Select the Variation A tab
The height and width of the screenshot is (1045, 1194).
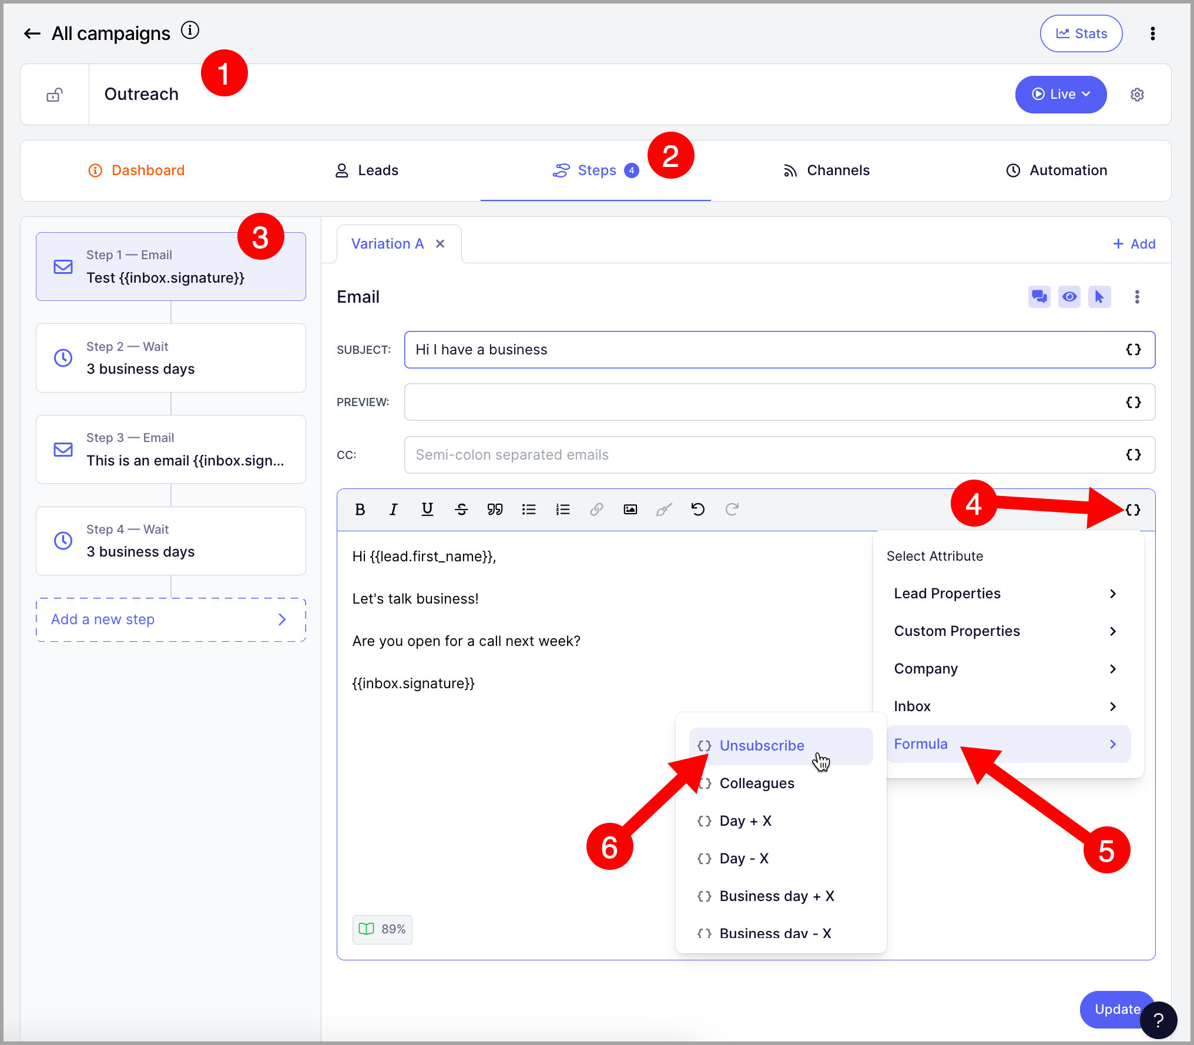[387, 244]
